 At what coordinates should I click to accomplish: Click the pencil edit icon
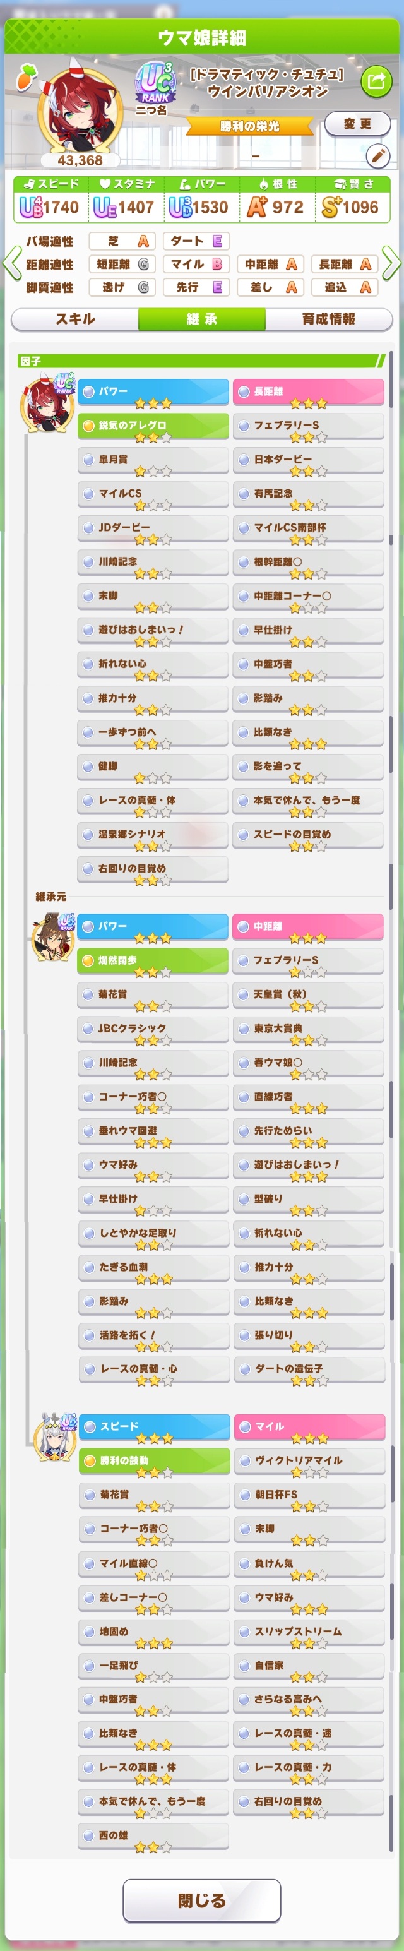[x=377, y=156]
